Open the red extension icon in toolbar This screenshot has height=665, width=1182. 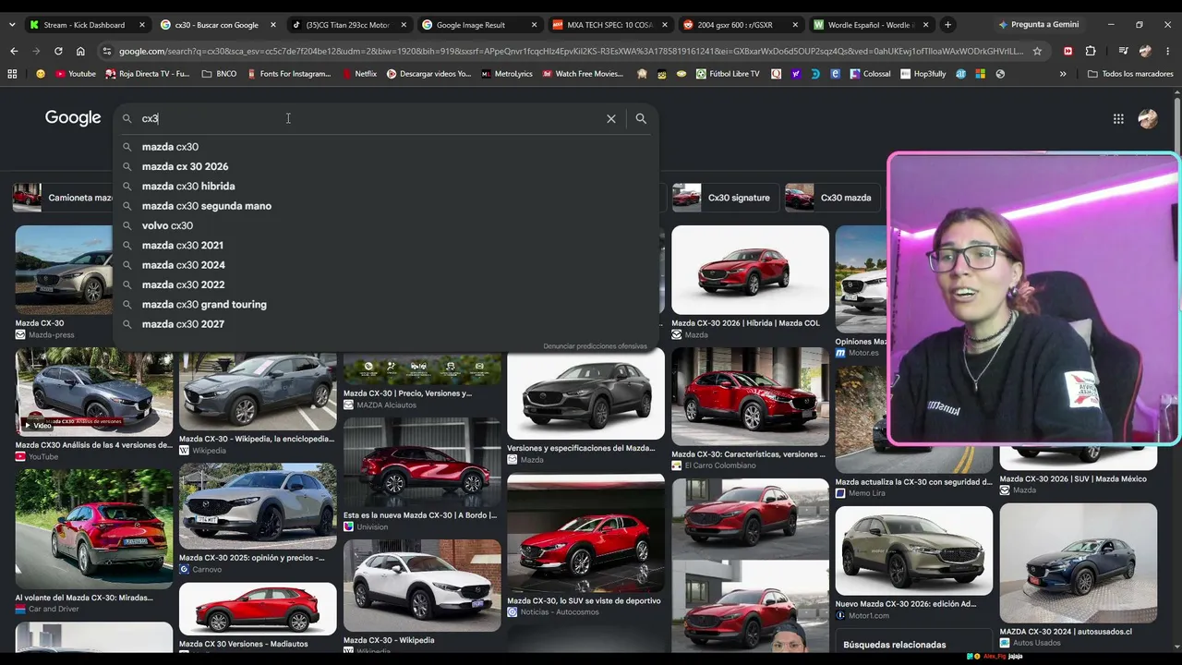1068,51
